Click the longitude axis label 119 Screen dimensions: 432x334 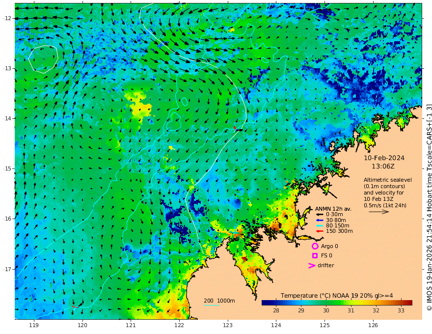[x=34, y=326]
